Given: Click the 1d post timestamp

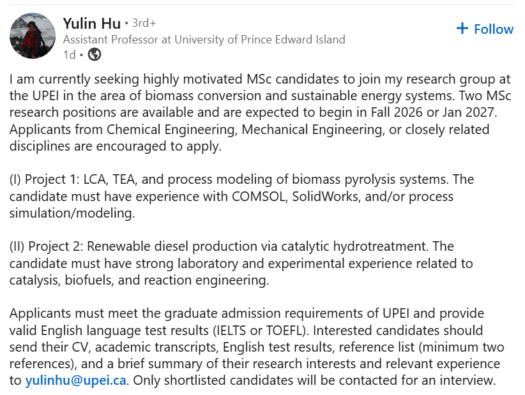Looking at the screenshot, I should pos(70,54).
